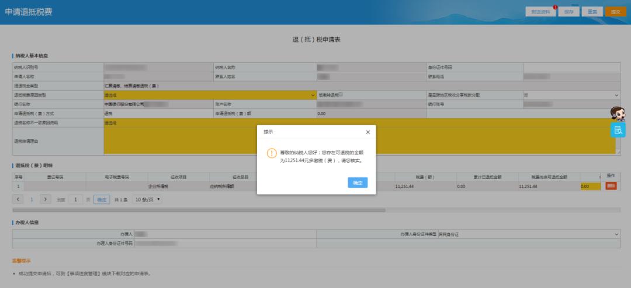Open the 10 条/页 page size dropdown
Image resolution: width=631 pixels, height=288 pixels.
point(147,199)
